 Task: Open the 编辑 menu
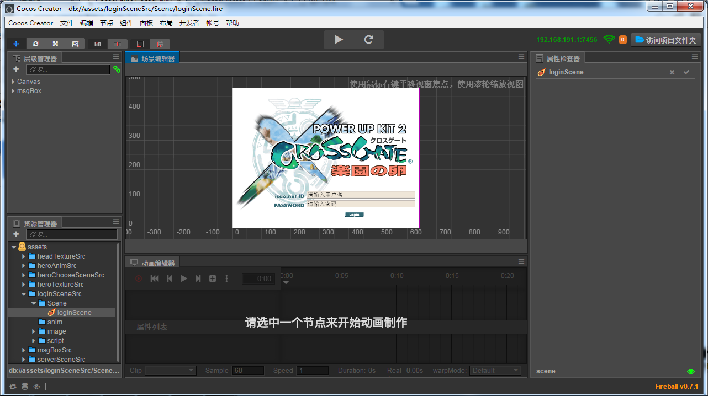pyautogui.click(x=87, y=23)
